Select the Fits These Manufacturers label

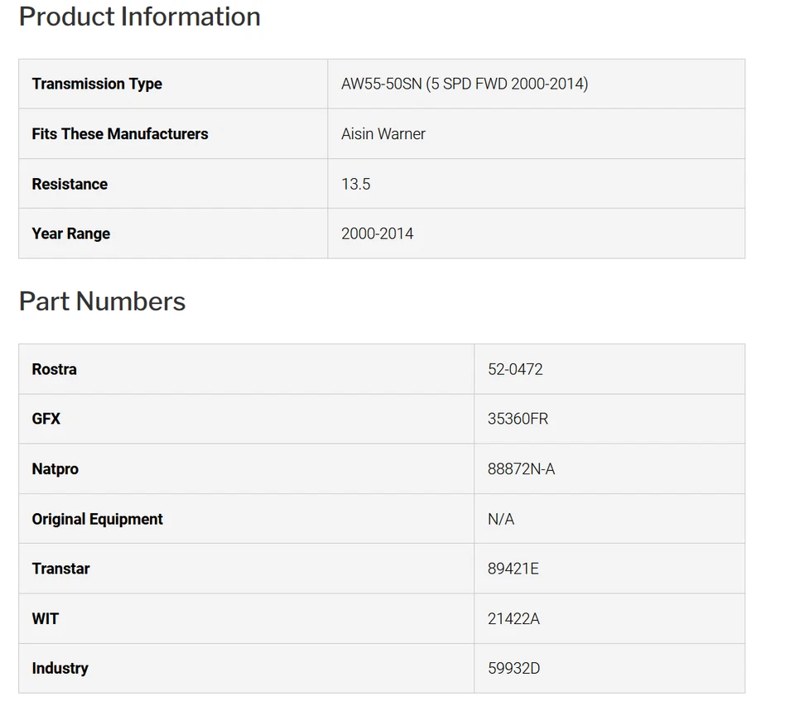coord(120,134)
